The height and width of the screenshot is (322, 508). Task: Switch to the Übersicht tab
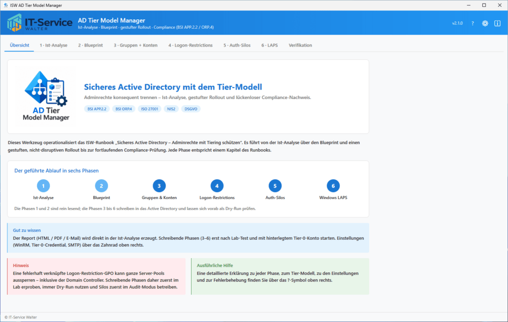[x=19, y=45]
